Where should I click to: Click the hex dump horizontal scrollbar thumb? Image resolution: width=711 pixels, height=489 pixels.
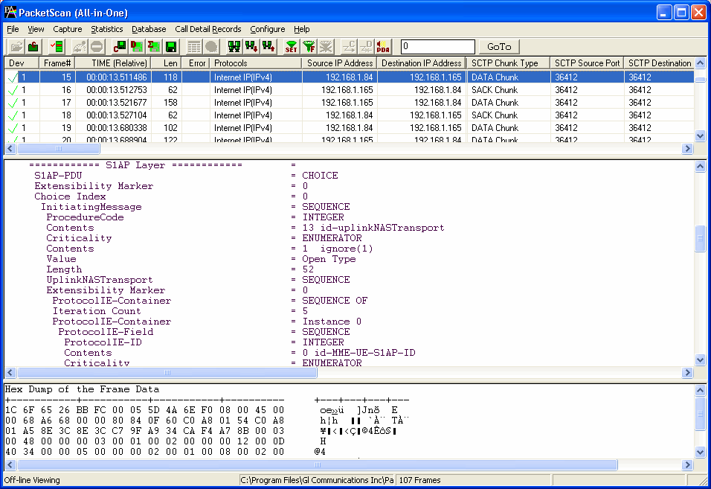point(318,465)
